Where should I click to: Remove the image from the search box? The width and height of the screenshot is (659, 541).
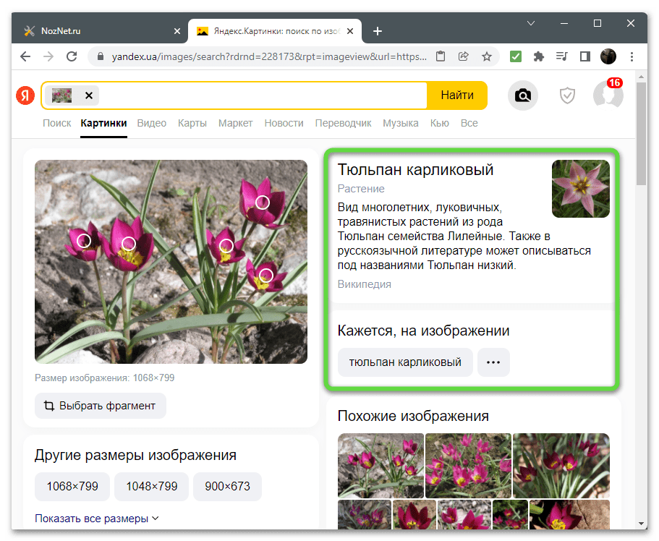click(89, 95)
